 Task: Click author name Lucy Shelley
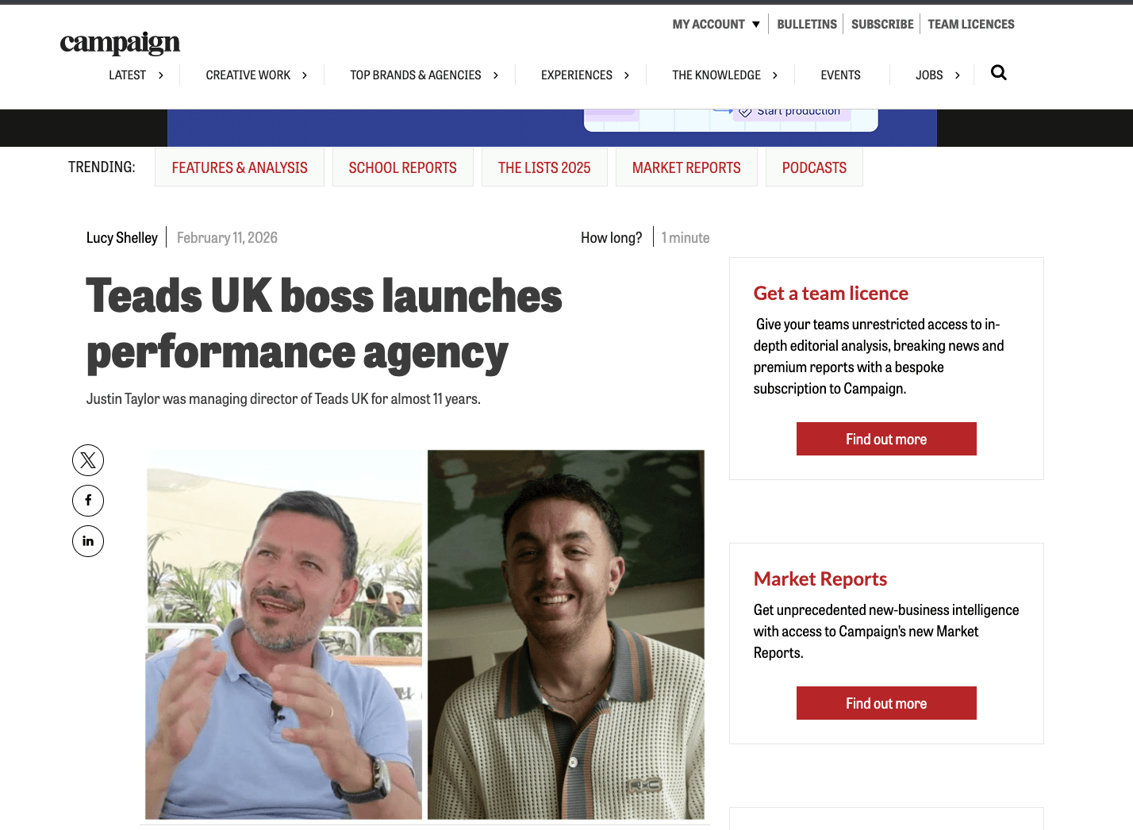tap(122, 238)
